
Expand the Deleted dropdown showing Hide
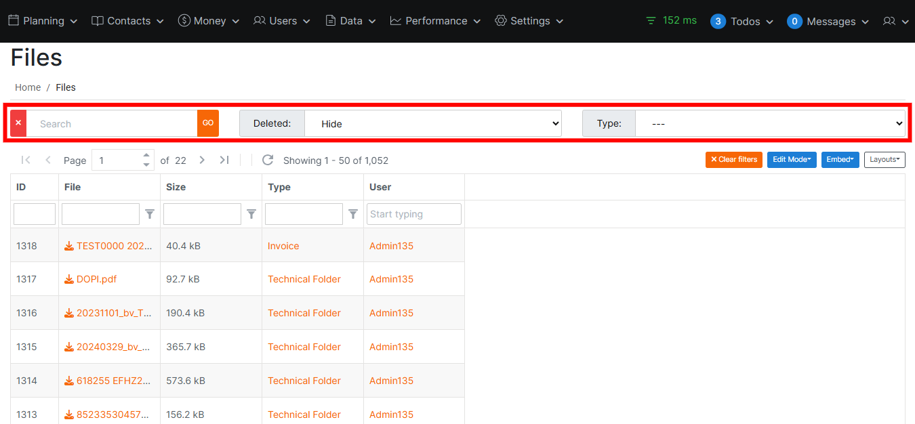[432, 123]
